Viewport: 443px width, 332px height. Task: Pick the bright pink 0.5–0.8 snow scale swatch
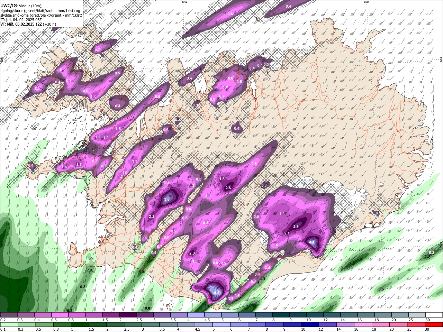pyautogui.click(x=60, y=315)
